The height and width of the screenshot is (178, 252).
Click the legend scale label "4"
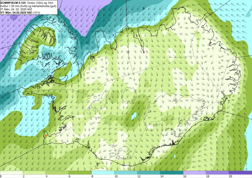(46, 176)
